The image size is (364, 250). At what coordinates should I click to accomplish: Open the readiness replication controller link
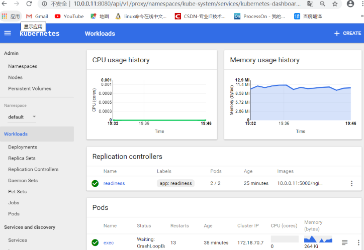(x=114, y=183)
